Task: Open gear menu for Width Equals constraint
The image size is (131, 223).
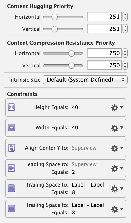Action: point(117,128)
